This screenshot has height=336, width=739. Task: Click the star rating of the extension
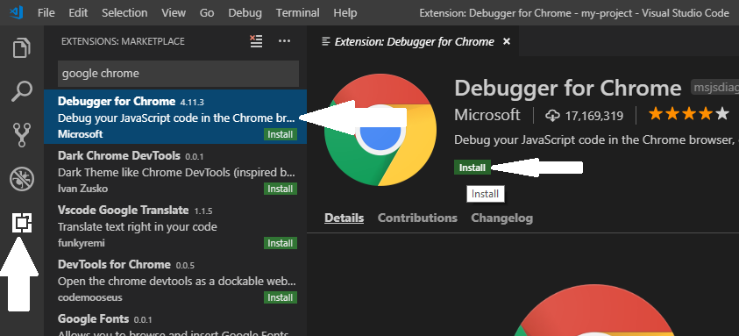[x=688, y=114]
